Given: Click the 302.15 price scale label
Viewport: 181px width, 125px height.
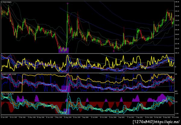Looking at the screenshot, I should click(178, 25).
